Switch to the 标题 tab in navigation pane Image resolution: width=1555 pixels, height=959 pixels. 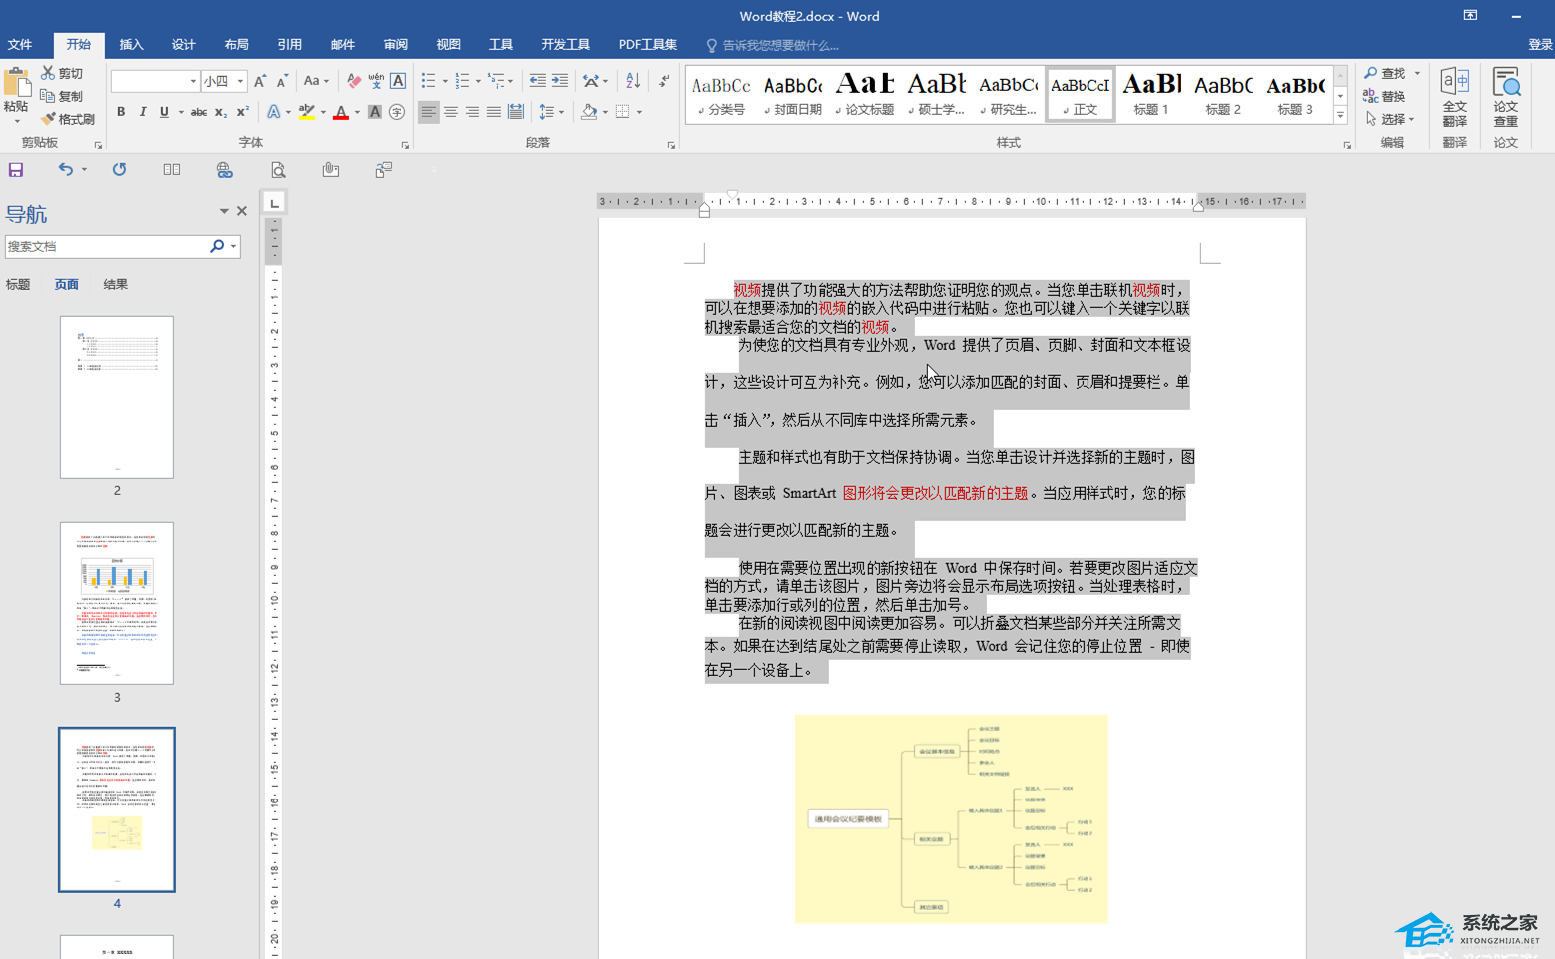(18, 285)
